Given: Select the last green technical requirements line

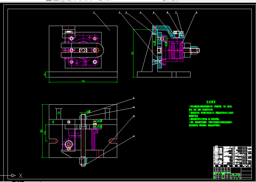Looking at the screenshot, I should (x=205, y=125).
